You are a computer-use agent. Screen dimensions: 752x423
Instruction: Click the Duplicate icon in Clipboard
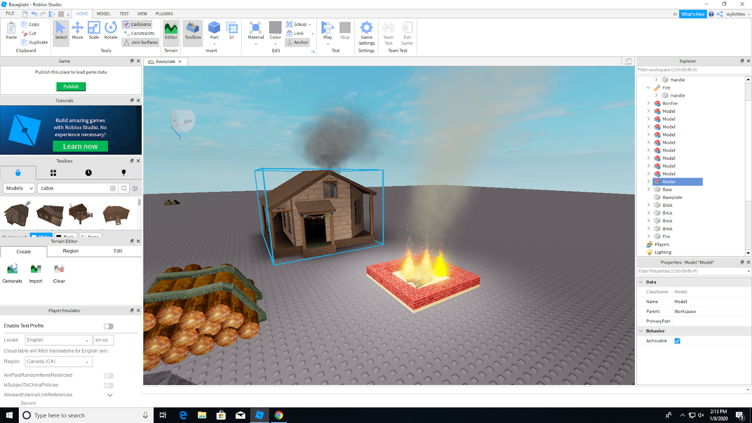pos(24,42)
